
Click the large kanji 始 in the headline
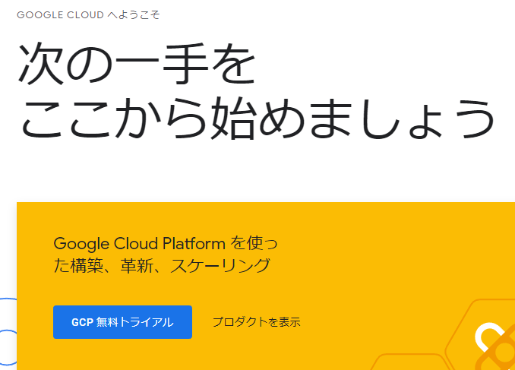click(x=232, y=119)
